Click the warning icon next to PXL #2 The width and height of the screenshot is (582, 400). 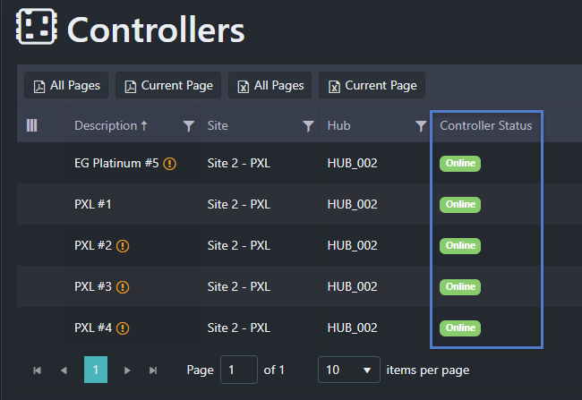point(123,246)
